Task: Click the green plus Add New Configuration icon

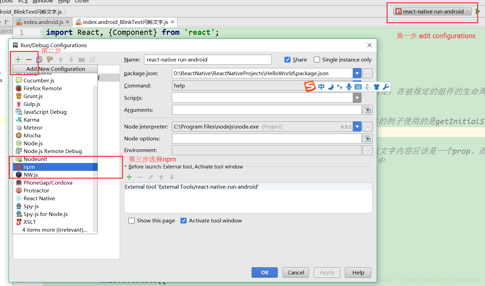Action: pyautogui.click(x=18, y=59)
